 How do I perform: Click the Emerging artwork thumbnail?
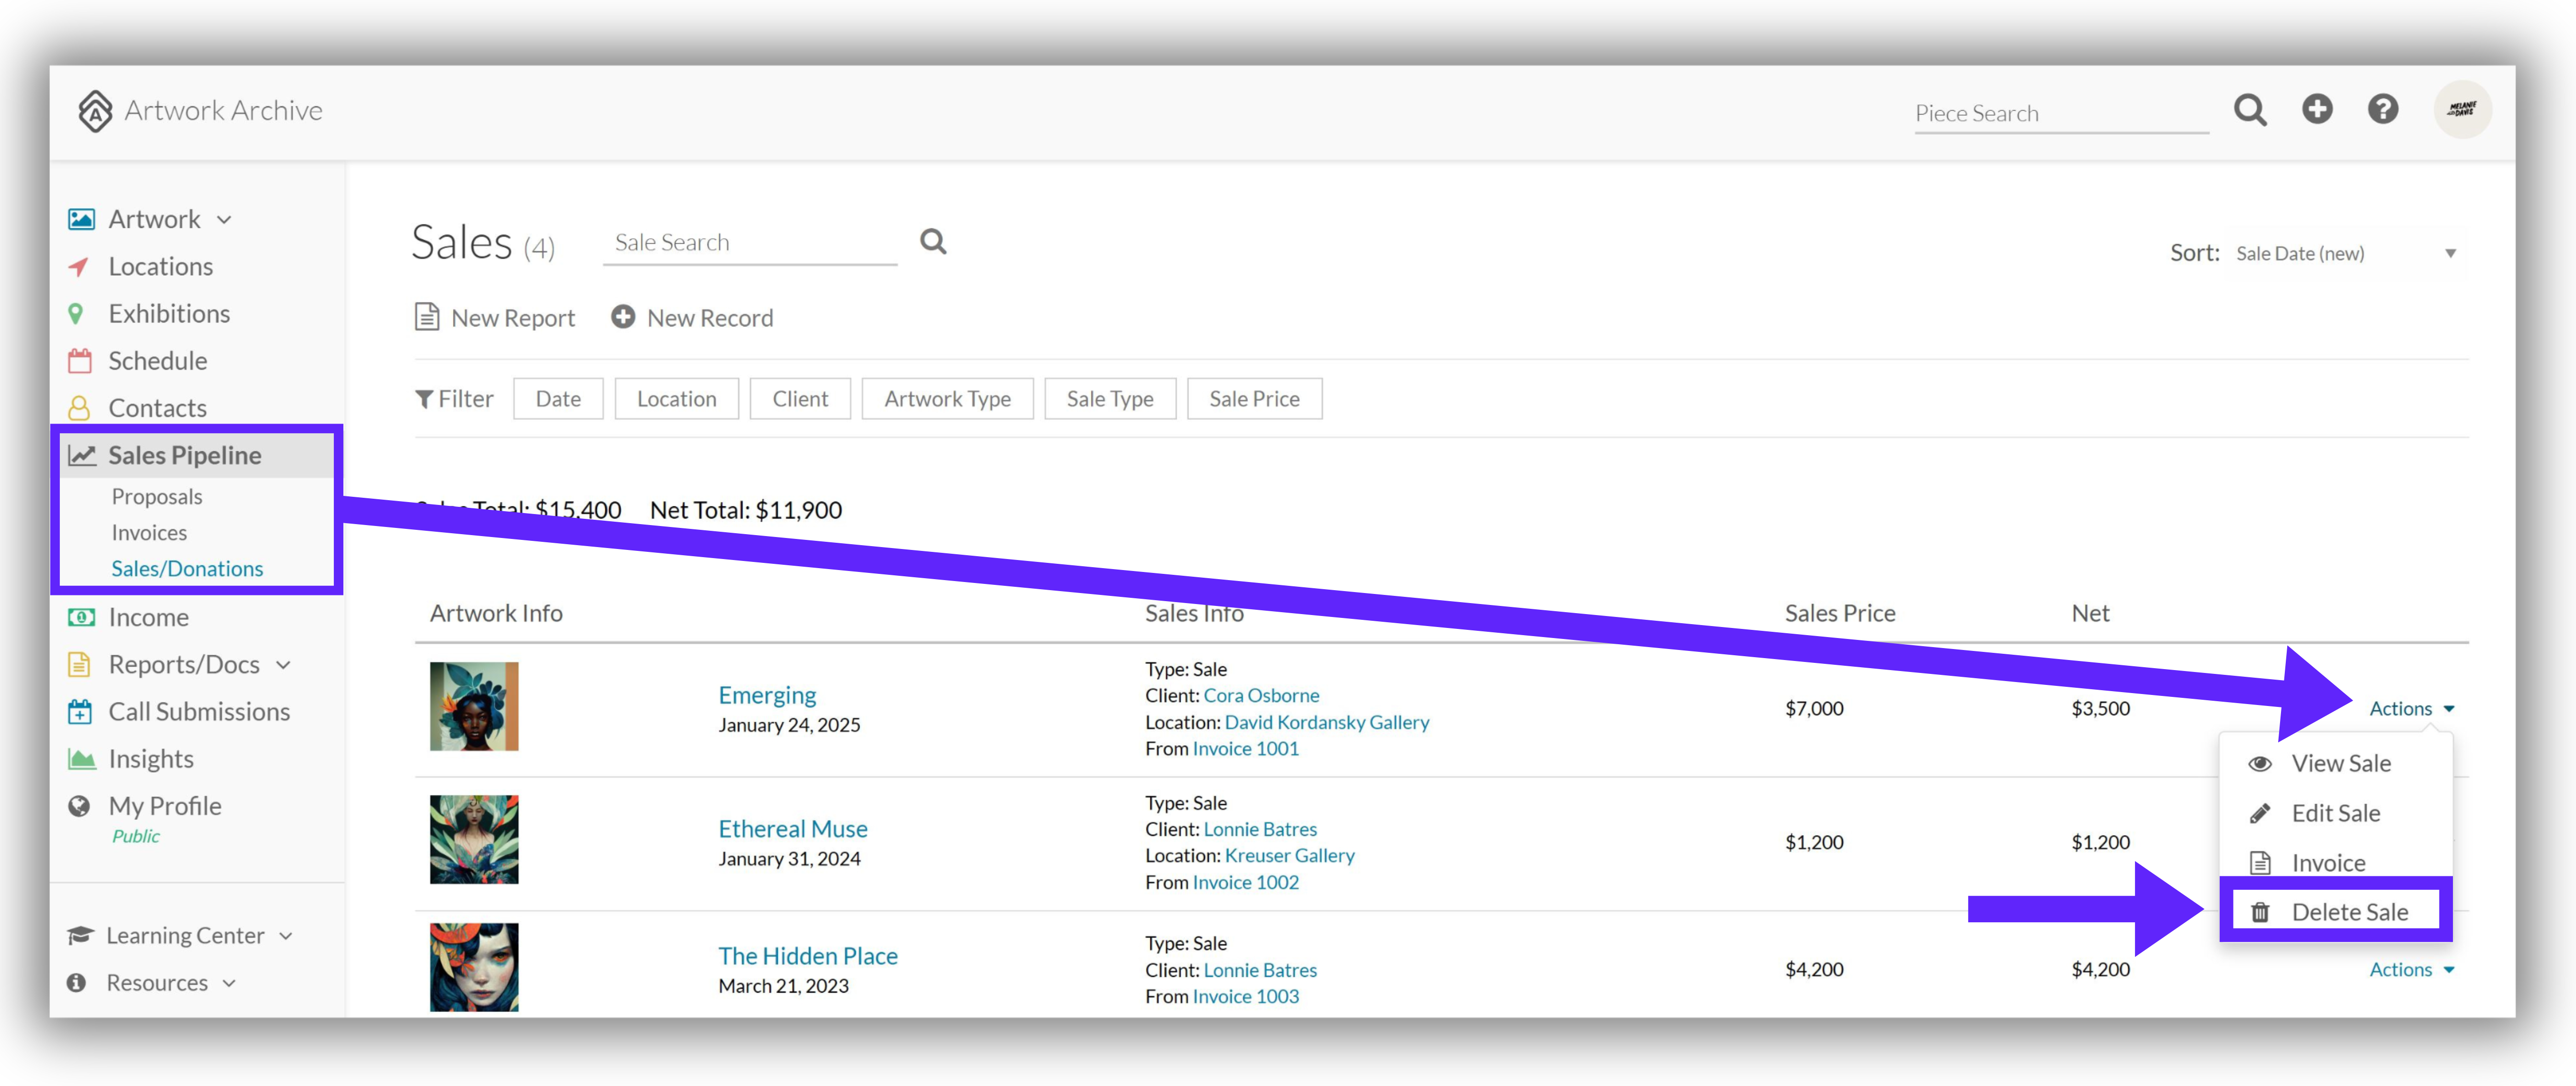click(474, 706)
